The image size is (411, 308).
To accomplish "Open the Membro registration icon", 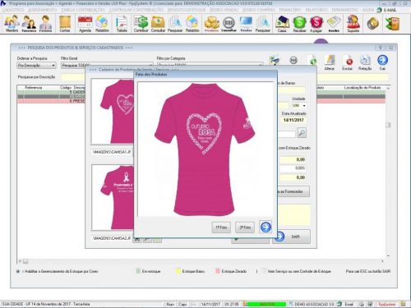I will 12,24.
